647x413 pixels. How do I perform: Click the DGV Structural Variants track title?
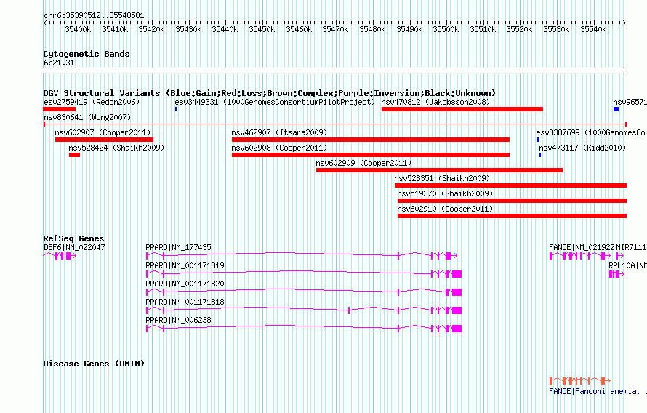click(270, 93)
